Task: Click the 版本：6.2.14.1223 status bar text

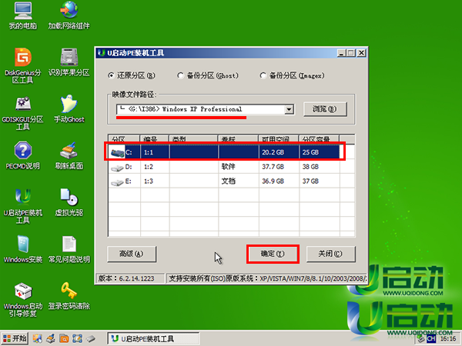Action: [127, 278]
